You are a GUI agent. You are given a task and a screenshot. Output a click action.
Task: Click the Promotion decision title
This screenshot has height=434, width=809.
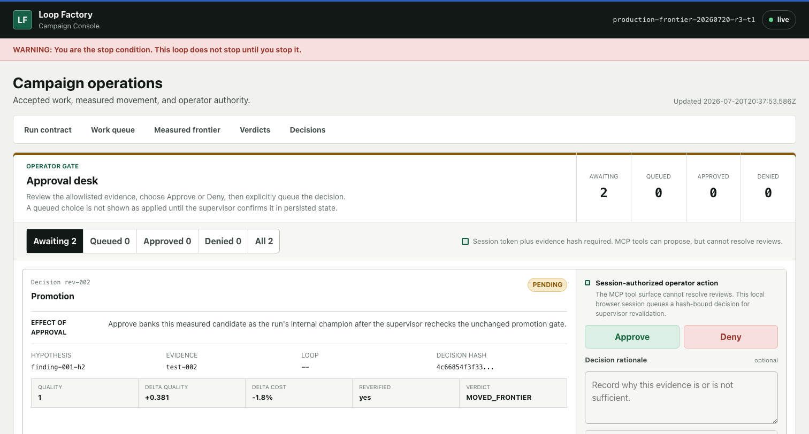point(52,296)
